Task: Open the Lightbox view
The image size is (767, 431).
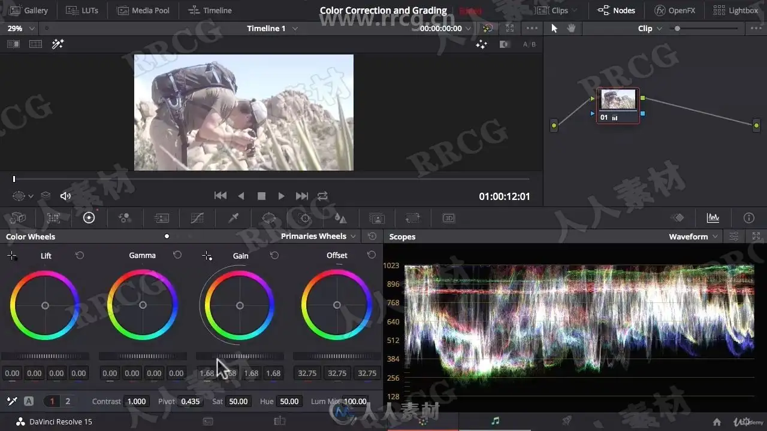Action: pos(736,10)
